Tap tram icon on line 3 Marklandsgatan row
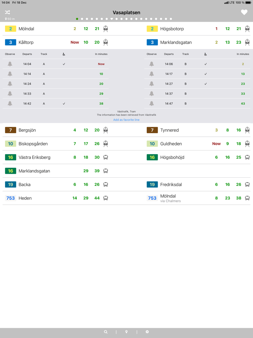Viewport: 253px width, 338px height. point(247,42)
